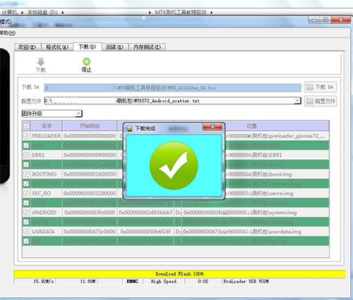Click the download DA path field

[173, 88]
